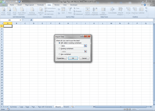Click the zoom slider in status bar

click(x=145, y=109)
